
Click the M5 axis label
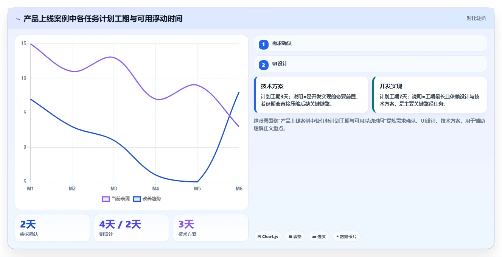pos(197,188)
